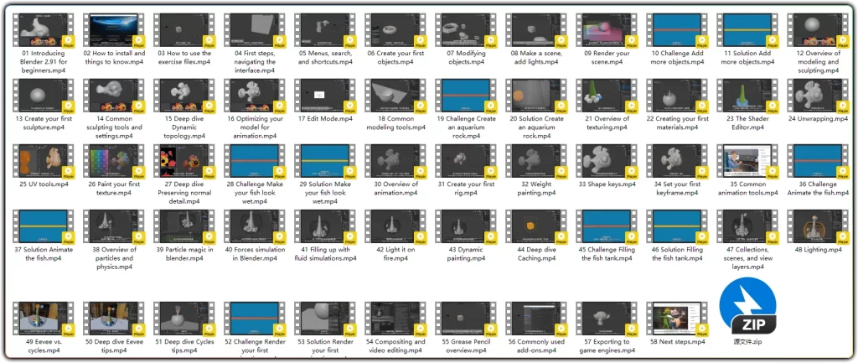Click 54 Compositing and video editing.mp4 label
Image resolution: width=858 pixels, height=363 pixels.
(x=395, y=346)
